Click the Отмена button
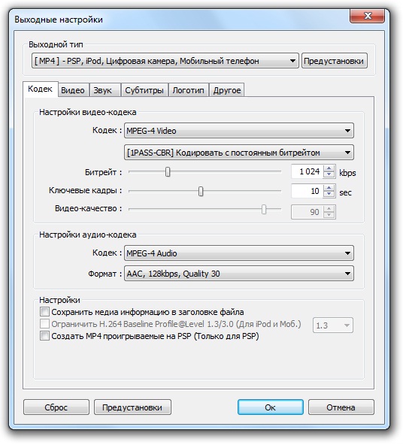Screen dimensions: 406x445 341,407
